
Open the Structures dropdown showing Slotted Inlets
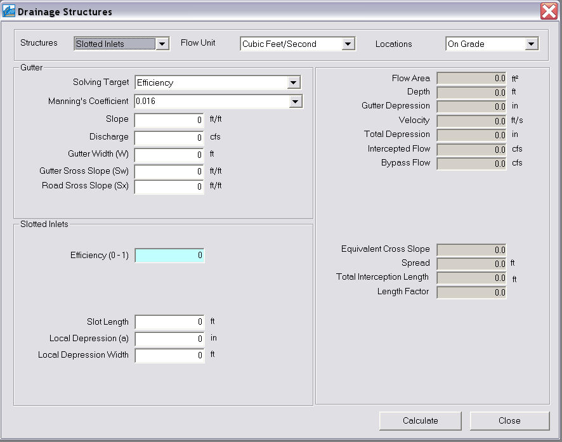(x=122, y=44)
